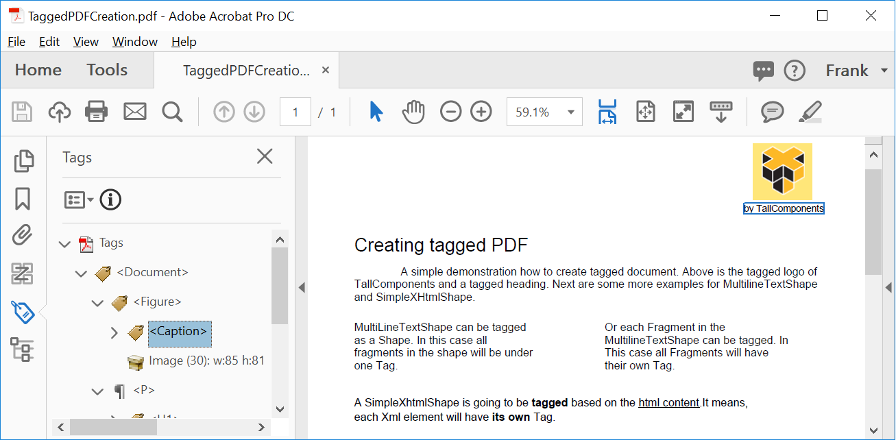Collapse the left navigation pane arrow

(301, 288)
